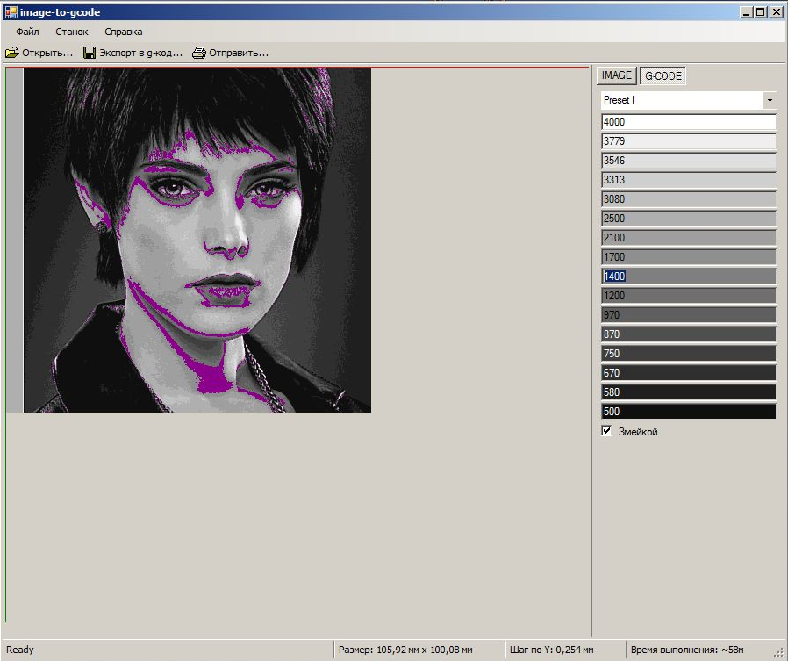Click the 580 near-black level field
The image size is (788, 661).
[x=689, y=392]
